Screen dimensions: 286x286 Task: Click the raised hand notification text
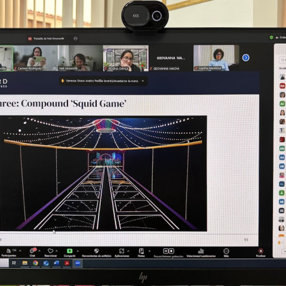pyautogui.click(x=102, y=81)
